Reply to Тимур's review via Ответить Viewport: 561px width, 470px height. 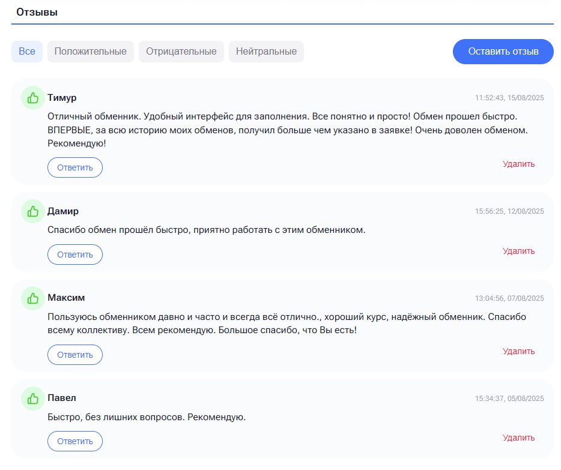[x=75, y=167]
